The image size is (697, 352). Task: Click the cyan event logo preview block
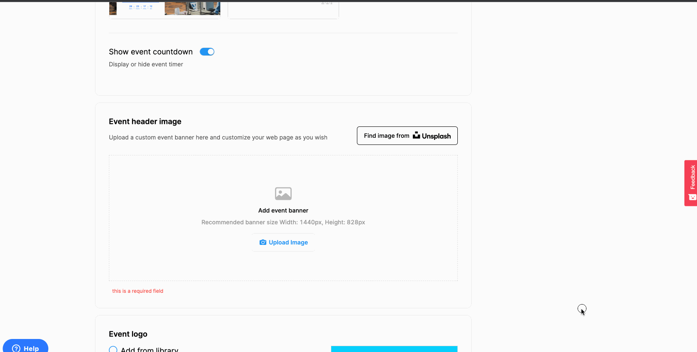coord(394,349)
